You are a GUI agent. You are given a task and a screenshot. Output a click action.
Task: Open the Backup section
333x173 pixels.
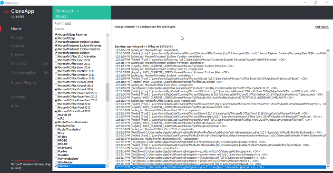coord(17,38)
